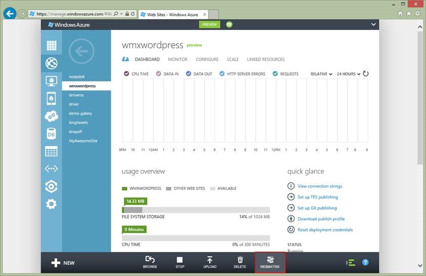Switch to the Configure tab
Image resolution: width=426 pixels, height=276 pixels.
pyautogui.click(x=207, y=59)
